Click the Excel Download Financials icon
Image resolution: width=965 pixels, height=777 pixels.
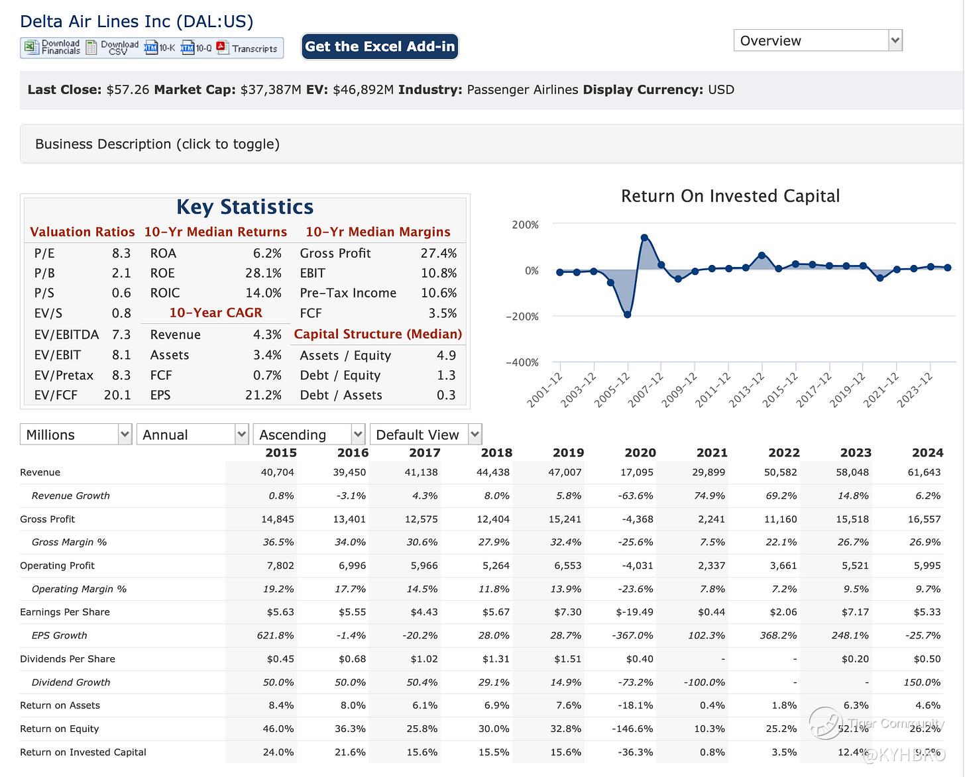30,48
